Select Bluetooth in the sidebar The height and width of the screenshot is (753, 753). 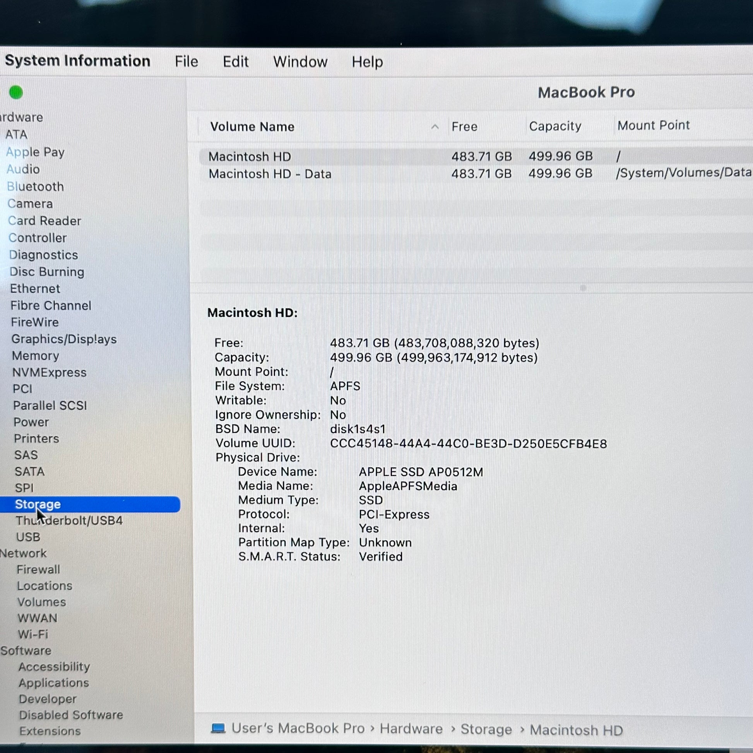coord(35,186)
